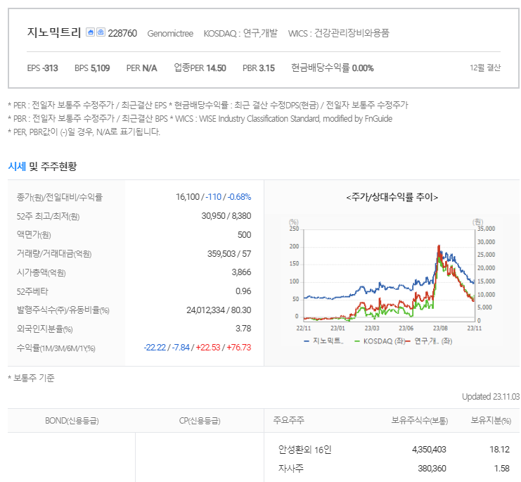The width and height of the screenshot is (521, 482).
Task: Click the BOND(신용등급) column header
Action: (x=72, y=421)
